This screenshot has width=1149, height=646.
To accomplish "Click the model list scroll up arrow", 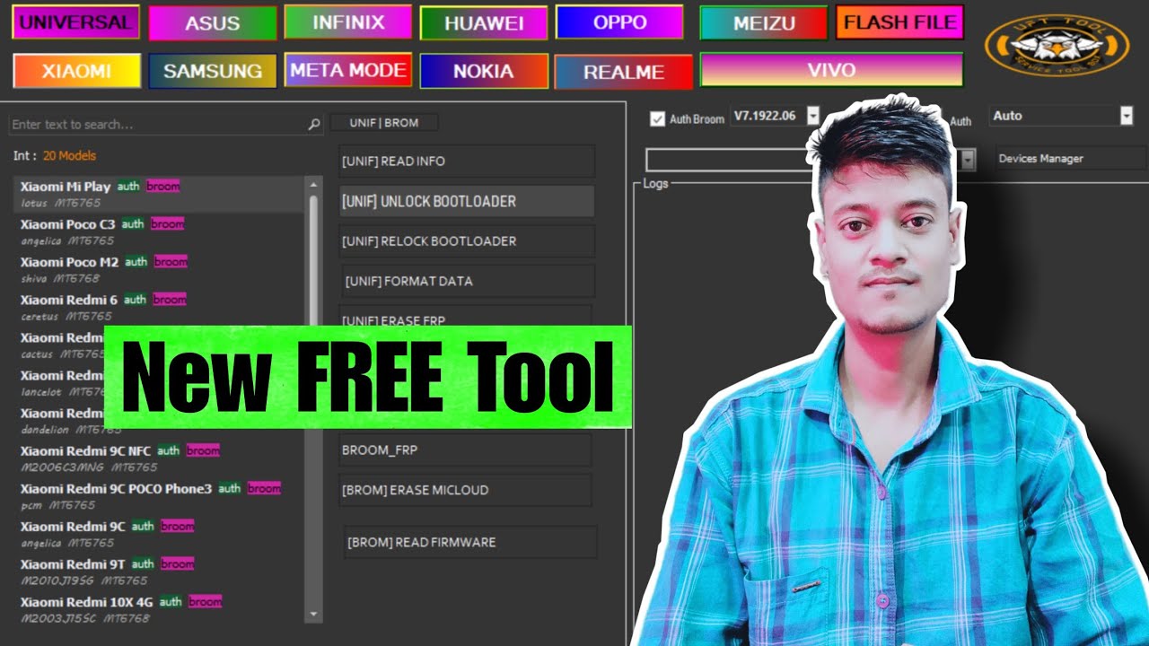I will (313, 184).
